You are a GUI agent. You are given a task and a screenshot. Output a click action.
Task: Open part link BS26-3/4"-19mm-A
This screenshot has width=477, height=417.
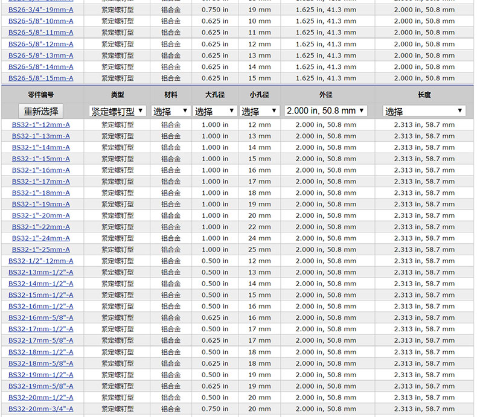[x=41, y=10]
